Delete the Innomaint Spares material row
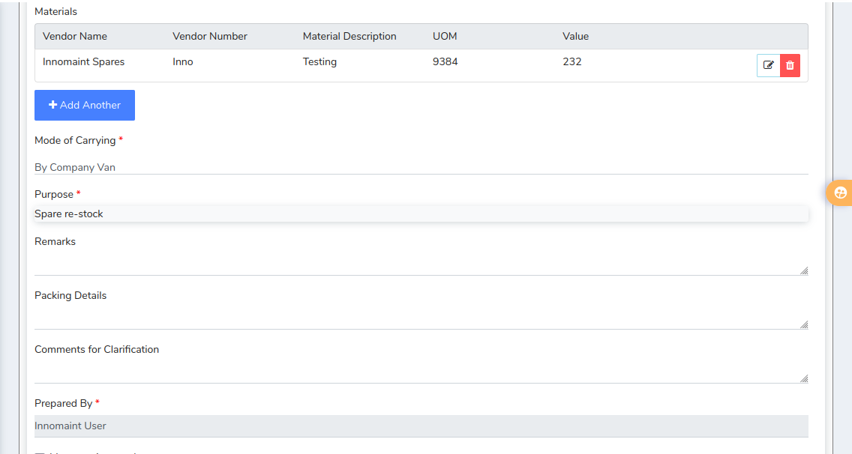This screenshot has height=454, width=852. click(x=790, y=65)
